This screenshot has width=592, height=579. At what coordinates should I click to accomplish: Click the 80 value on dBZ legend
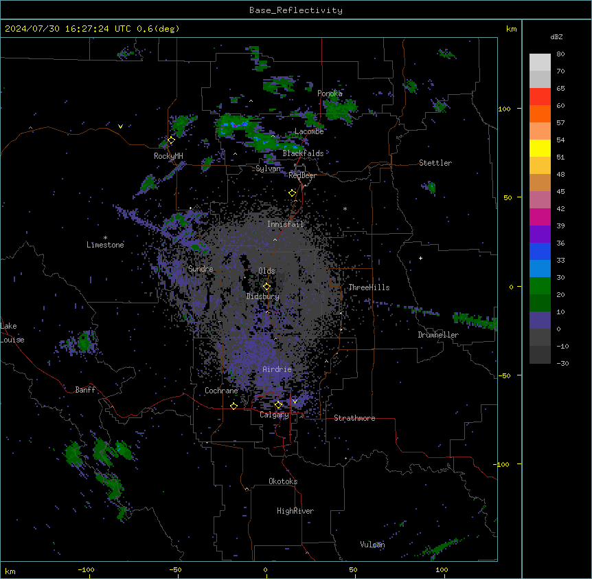pyautogui.click(x=560, y=54)
